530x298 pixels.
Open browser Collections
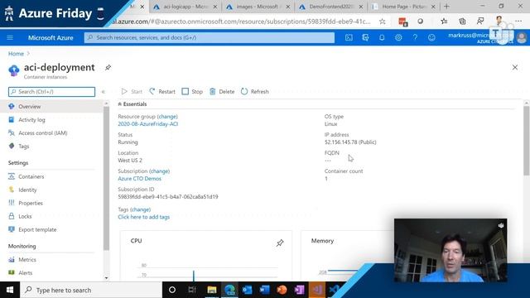[x=462, y=22]
